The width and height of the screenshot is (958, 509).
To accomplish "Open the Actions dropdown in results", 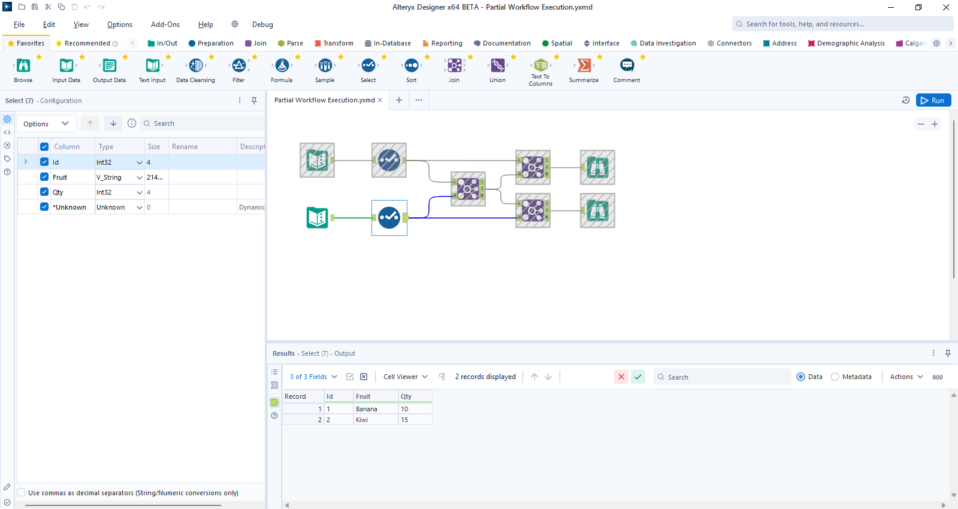I will 906,377.
